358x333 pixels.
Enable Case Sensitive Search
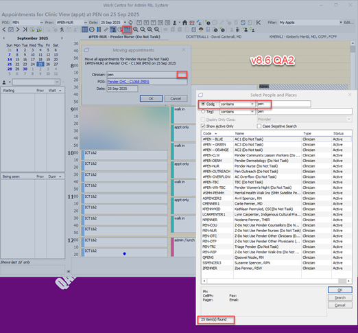tap(259, 126)
